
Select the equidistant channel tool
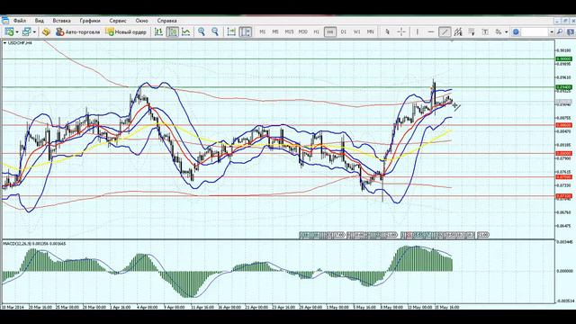[458, 32]
